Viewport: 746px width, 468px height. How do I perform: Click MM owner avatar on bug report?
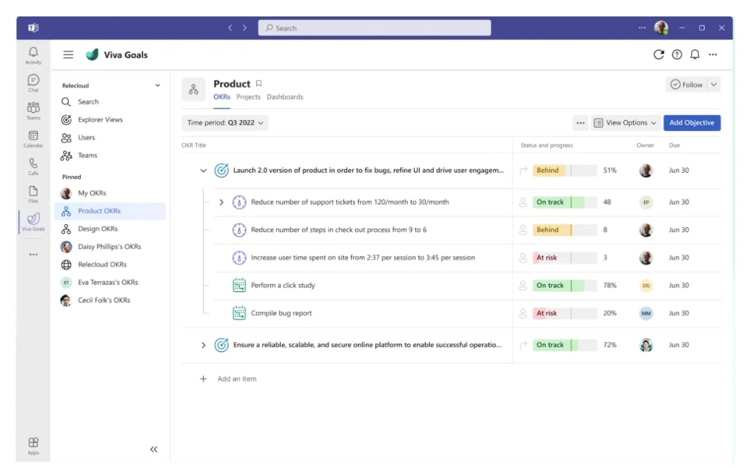[x=645, y=313]
